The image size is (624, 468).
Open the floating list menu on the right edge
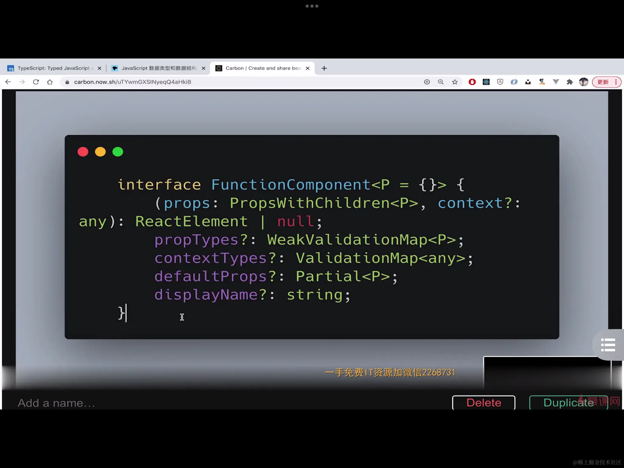(x=608, y=345)
